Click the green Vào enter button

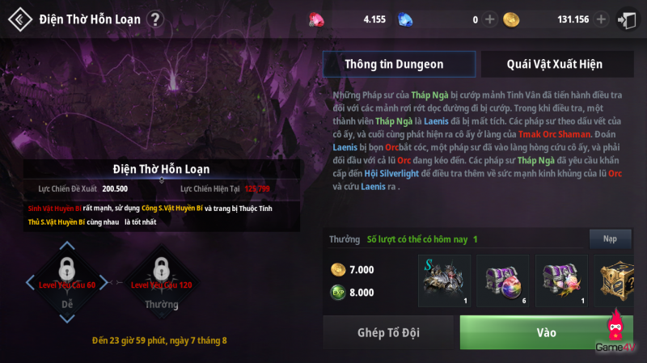pyautogui.click(x=547, y=332)
